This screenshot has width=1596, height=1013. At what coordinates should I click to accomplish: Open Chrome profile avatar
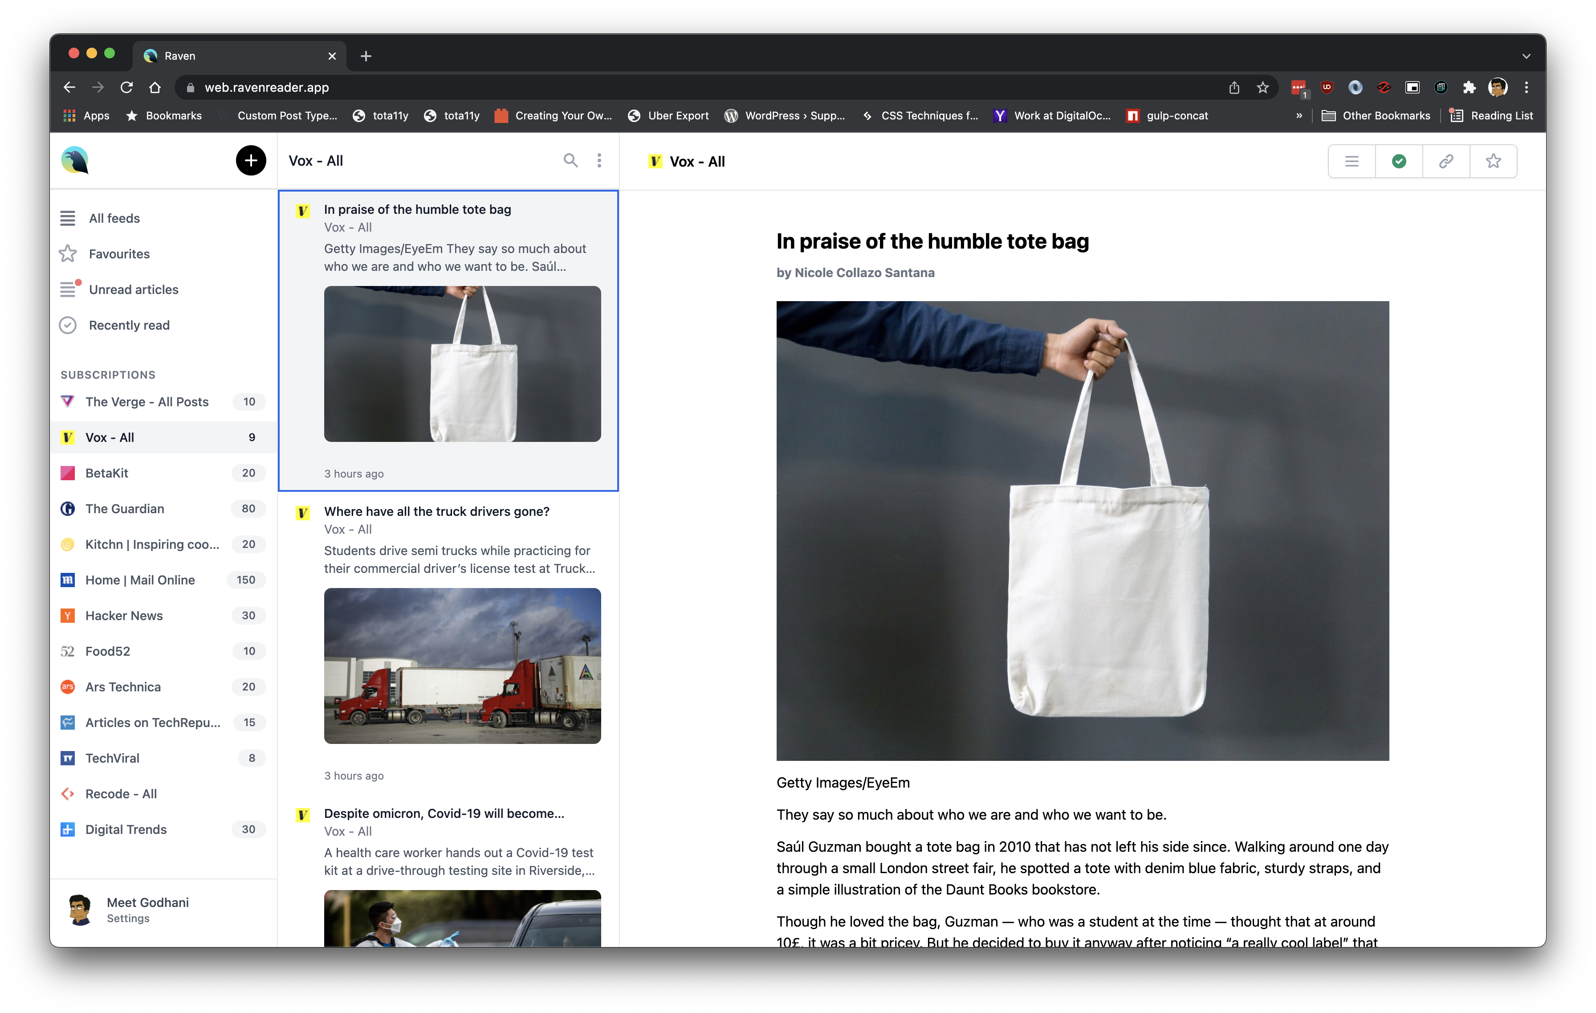[1497, 87]
